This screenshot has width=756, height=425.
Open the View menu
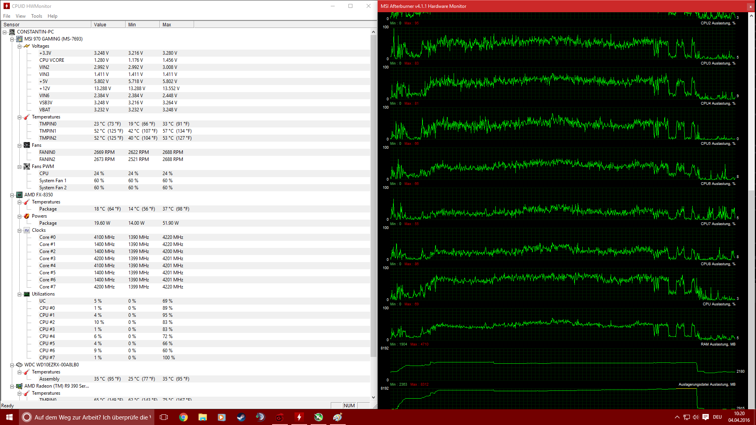coord(20,16)
